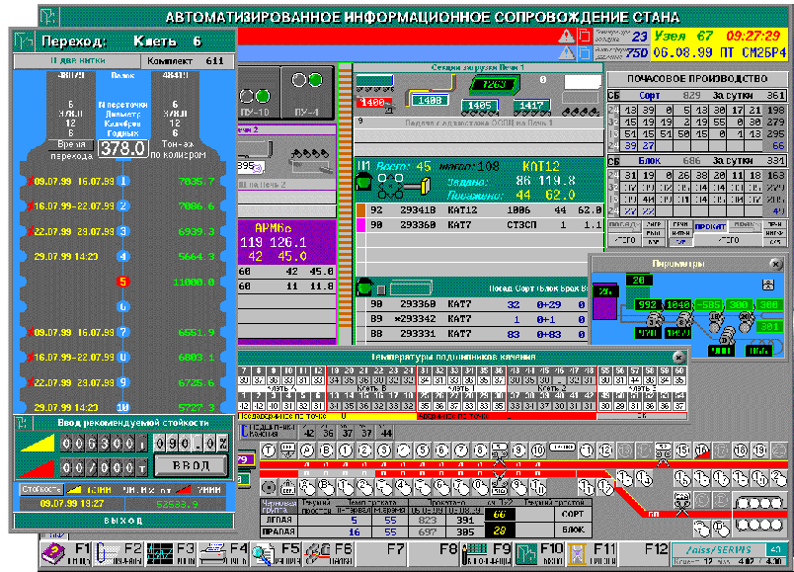Viewport: 794px width, 572px height.
Task: Click the 378.0 diameter value field
Action: [122, 149]
